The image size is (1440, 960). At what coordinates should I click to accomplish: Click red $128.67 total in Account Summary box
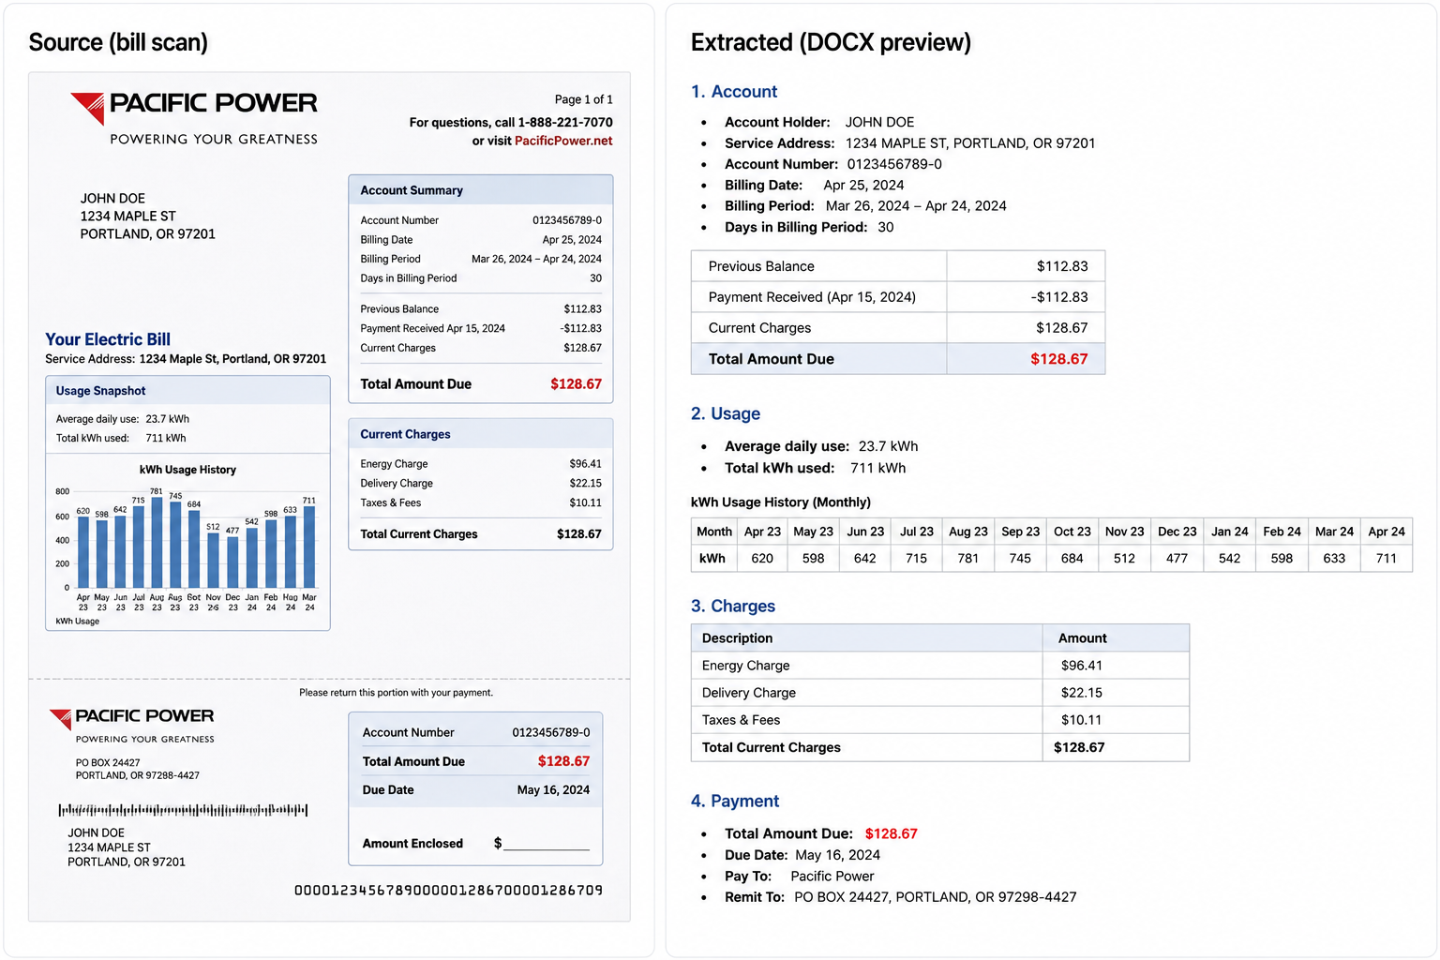[576, 384]
